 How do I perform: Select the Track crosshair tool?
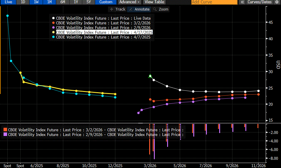tap(118, 9)
